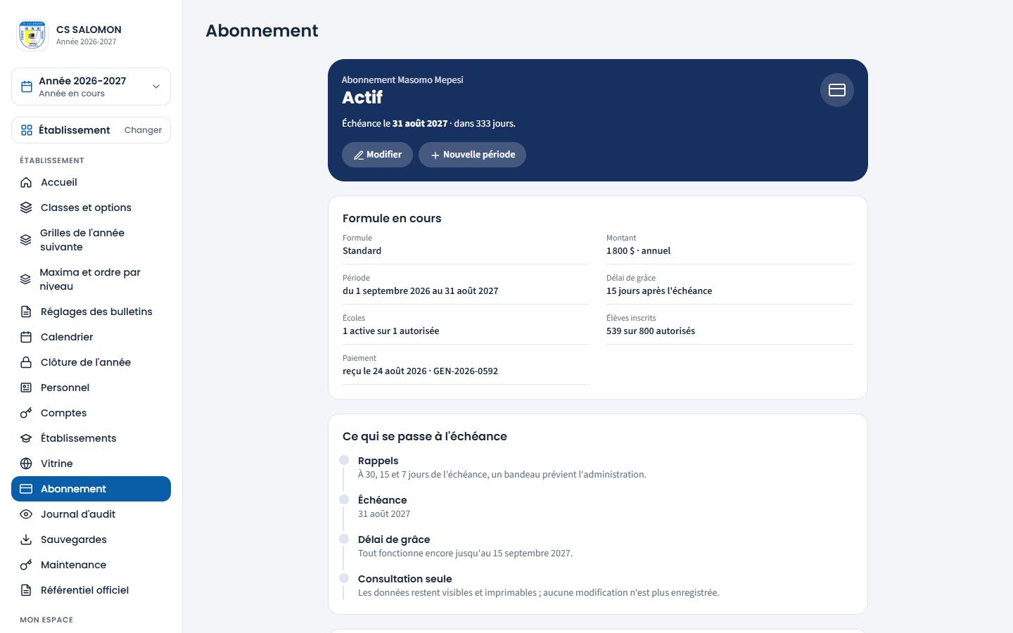Viewport: 1013px width, 633px height.
Task: Click the 'Standard' formule value
Action: [x=362, y=251]
